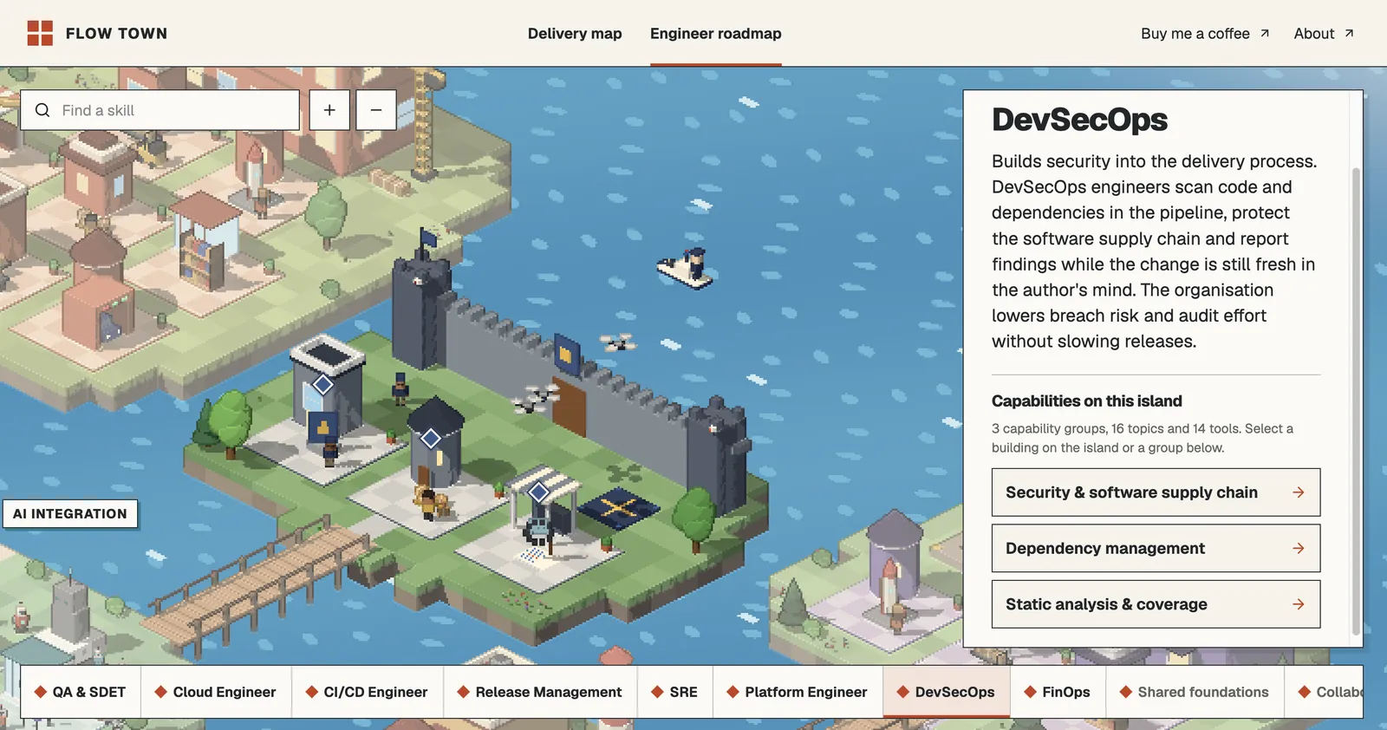This screenshot has width=1387, height=730.
Task: Open the Shared foundations tab
Action: [1195, 692]
